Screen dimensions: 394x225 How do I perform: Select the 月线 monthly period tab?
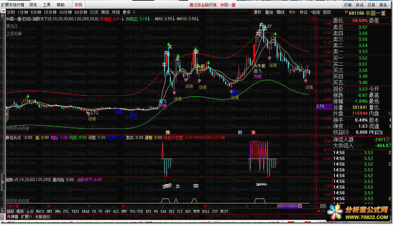click(x=116, y=12)
